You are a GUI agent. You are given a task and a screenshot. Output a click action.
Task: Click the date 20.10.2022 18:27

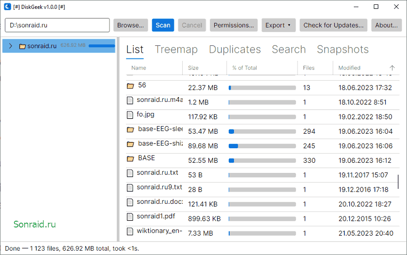(365, 204)
